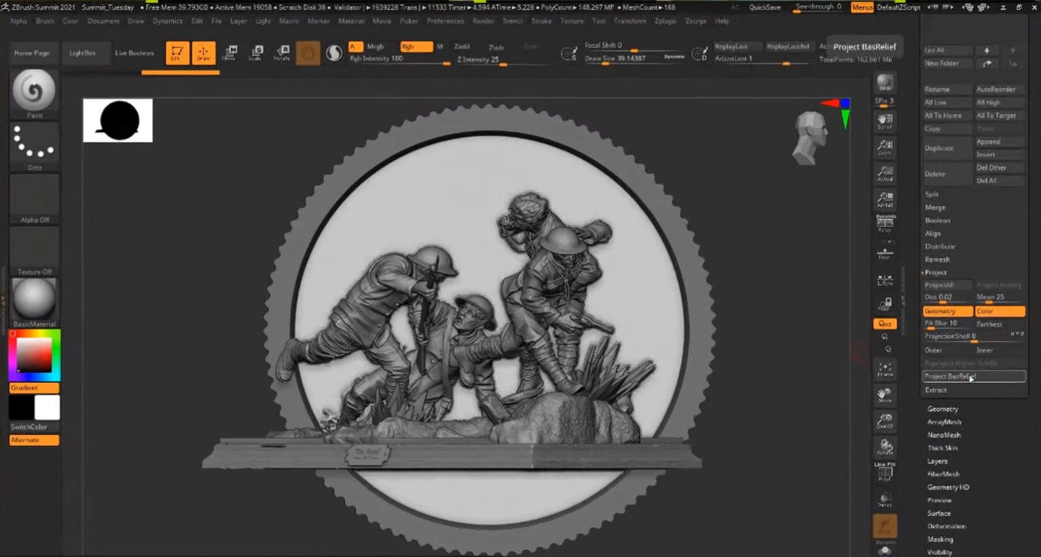This screenshot has width=1041, height=557.
Task: Click the BPR render icon
Action: [884, 83]
